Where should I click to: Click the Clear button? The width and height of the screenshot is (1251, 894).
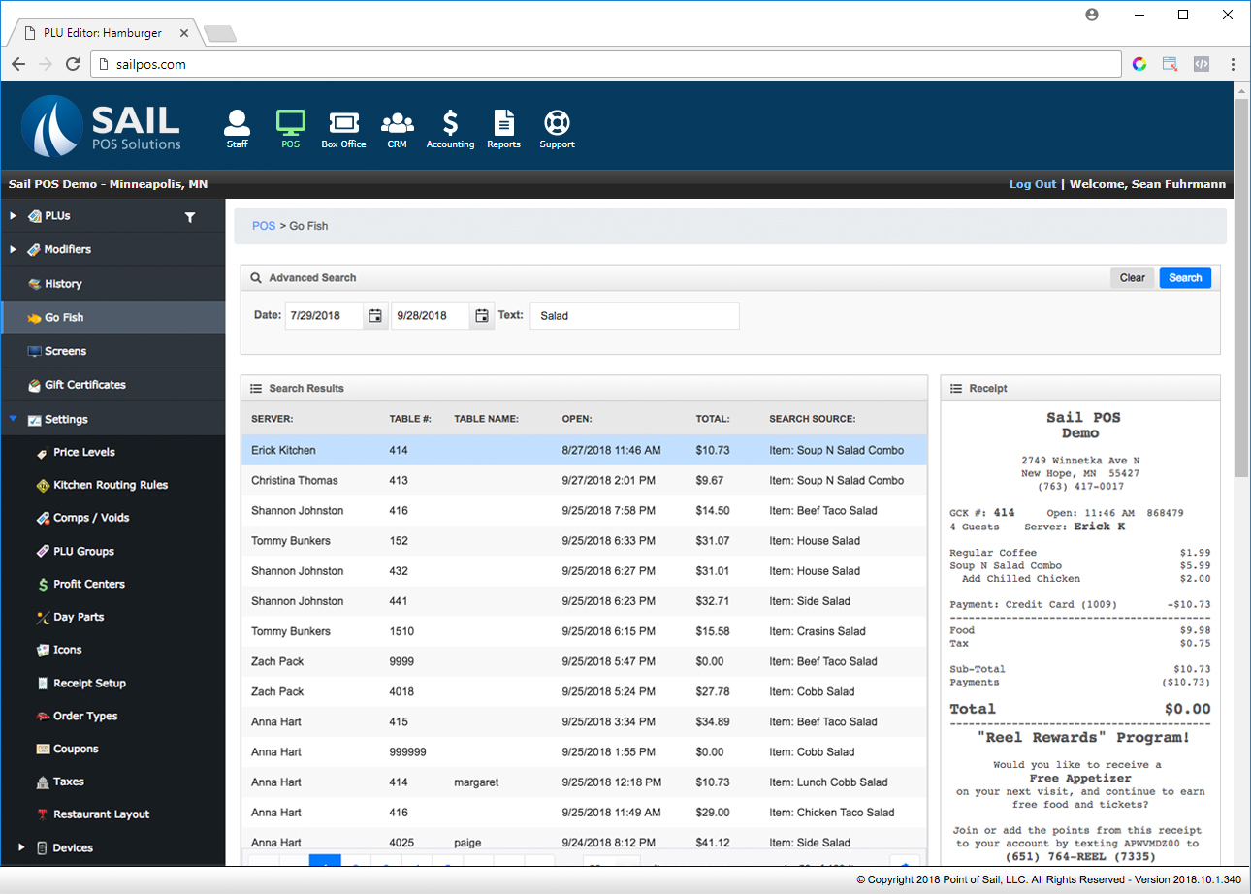pyautogui.click(x=1133, y=277)
